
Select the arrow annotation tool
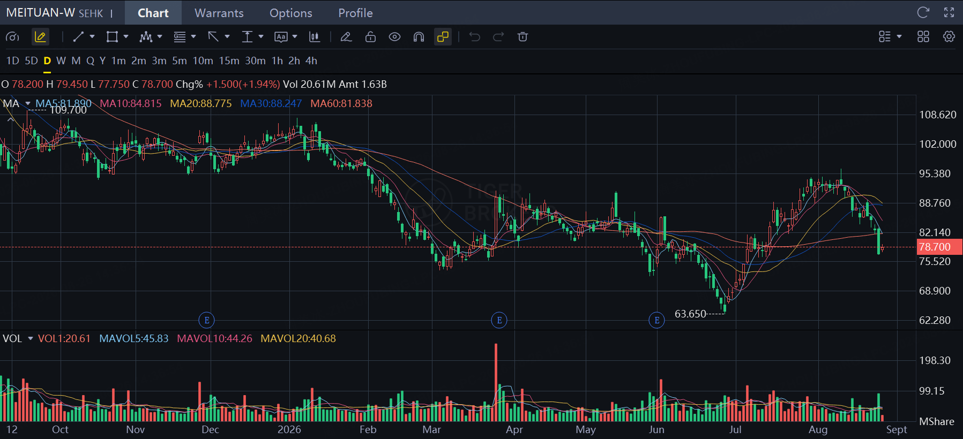coord(213,37)
